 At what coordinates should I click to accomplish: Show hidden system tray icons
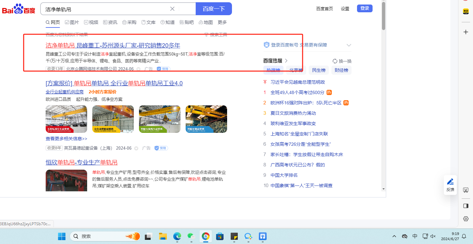pyautogui.click(x=394, y=236)
